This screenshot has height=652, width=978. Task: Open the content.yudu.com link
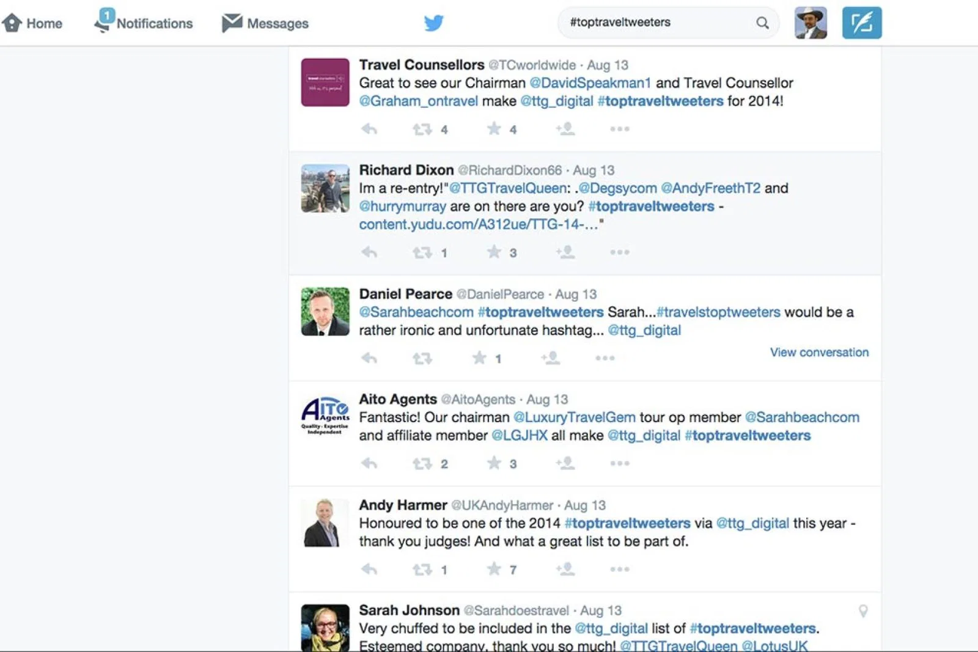click(479, 224)
